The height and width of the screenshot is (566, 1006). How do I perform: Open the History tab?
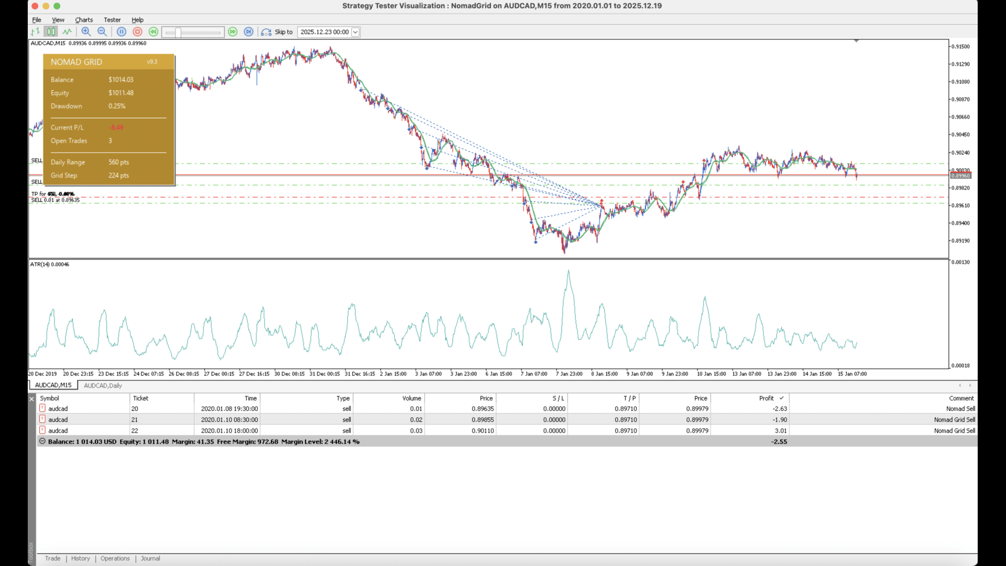click(x=81, y=559)
